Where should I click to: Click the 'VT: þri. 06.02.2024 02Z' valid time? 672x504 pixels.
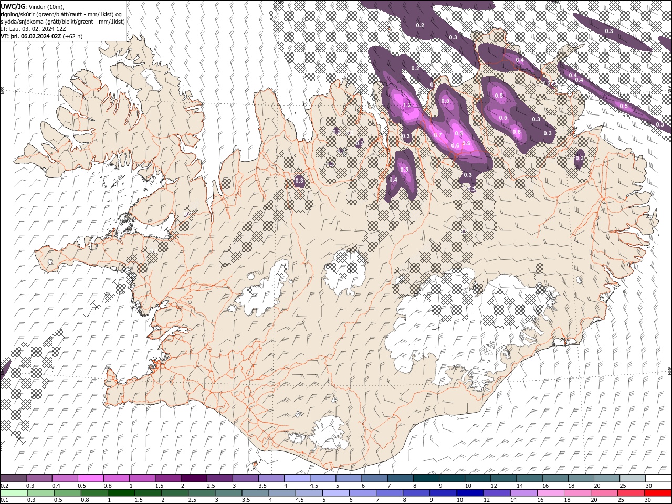pyautogui.click(x=31, y=36)
